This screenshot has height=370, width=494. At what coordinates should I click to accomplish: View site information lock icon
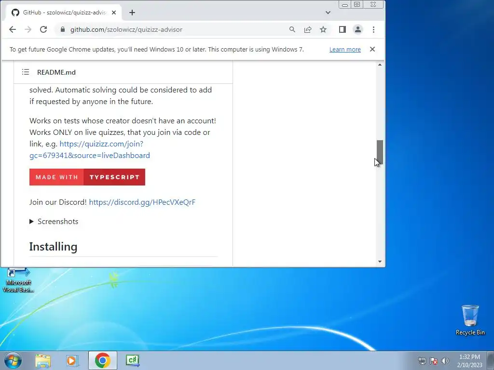pos(63,29)
